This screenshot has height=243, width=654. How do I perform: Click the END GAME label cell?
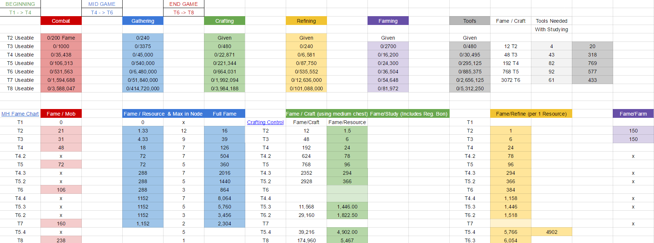pyautogui.click(x=183, y=4)
